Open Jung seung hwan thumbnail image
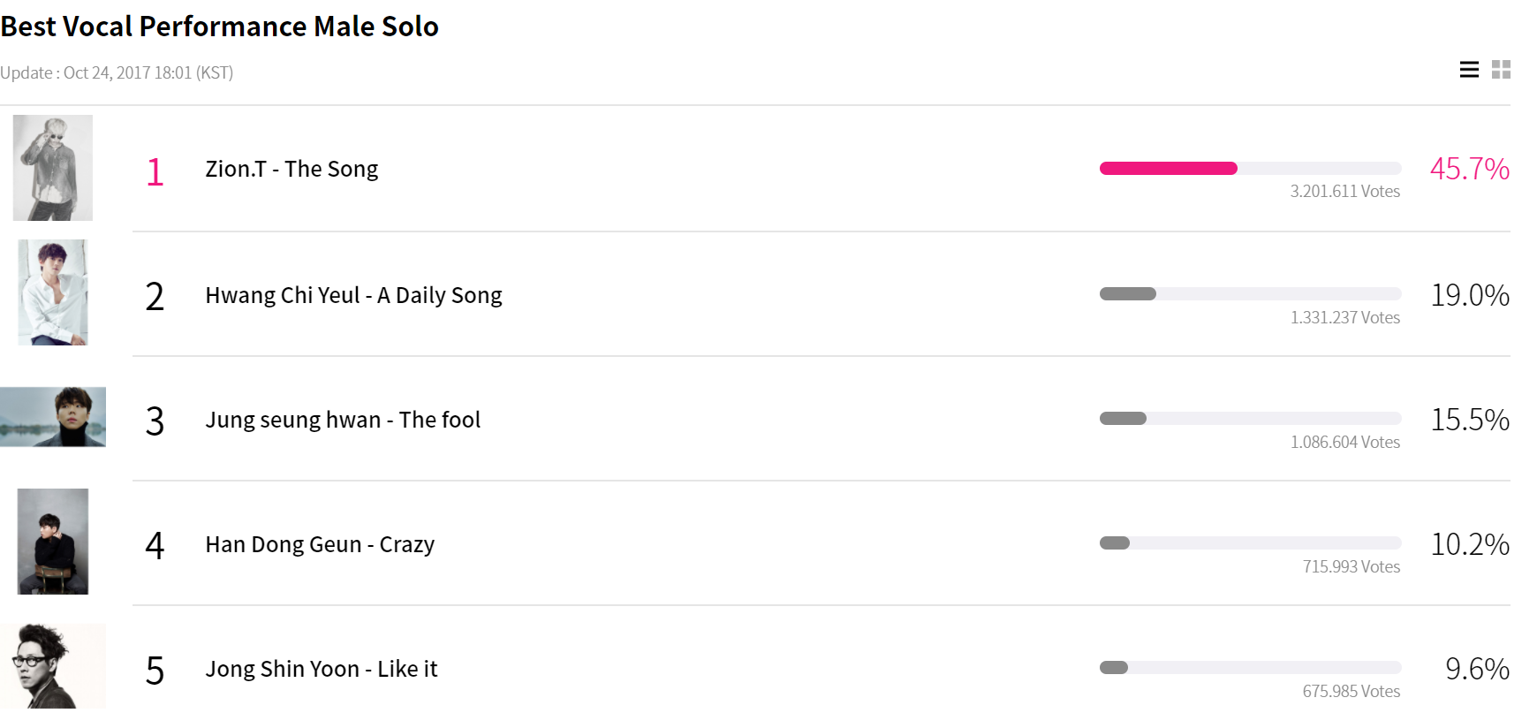 [x=53, y=417]
